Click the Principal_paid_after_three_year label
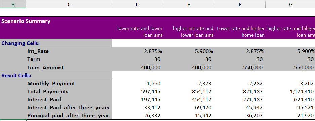 pos(68,115)
